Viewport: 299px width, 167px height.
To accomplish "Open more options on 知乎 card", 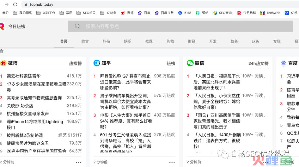I will tap(172, 162).
